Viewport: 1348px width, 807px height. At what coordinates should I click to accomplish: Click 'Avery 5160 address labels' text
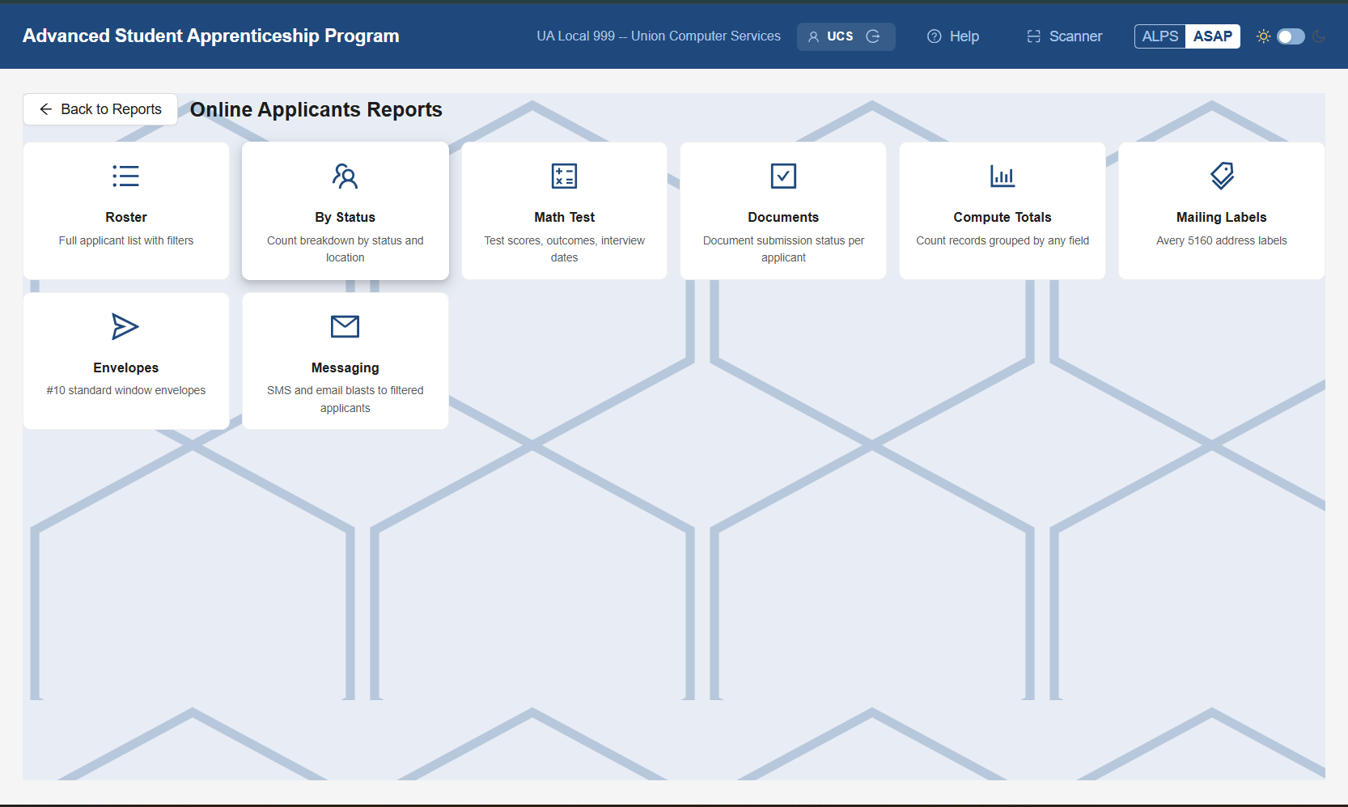click(x=1222, y=240)
